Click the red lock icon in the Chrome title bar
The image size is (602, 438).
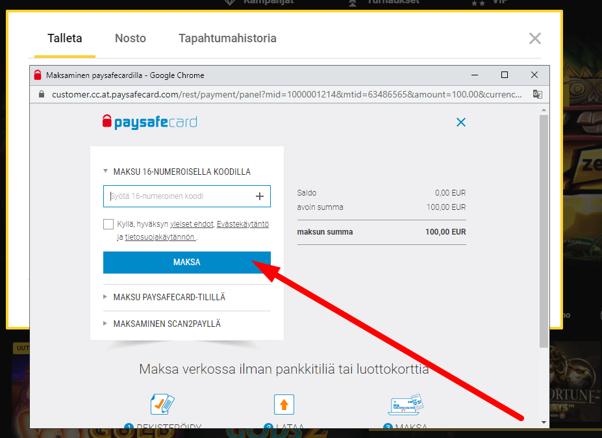tap(39, 75)
